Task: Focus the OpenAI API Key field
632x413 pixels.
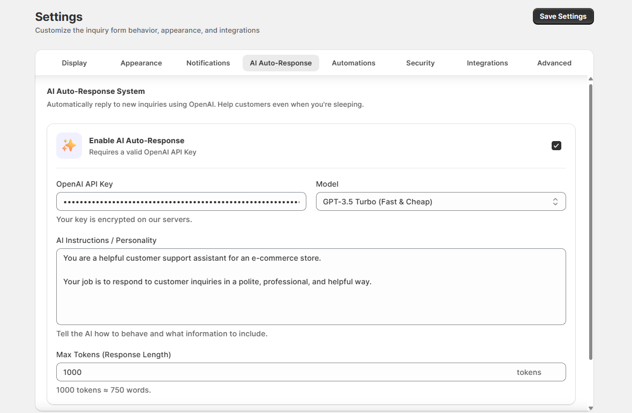Action: pos(181,202)
